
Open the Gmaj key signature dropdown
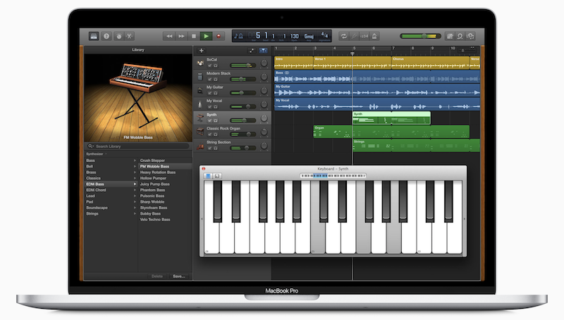[x=308, y=35]
